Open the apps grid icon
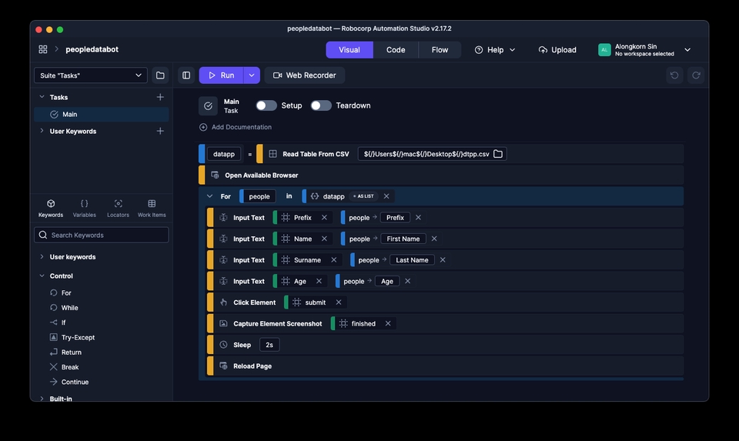The image size is (739, 441). 43,49
